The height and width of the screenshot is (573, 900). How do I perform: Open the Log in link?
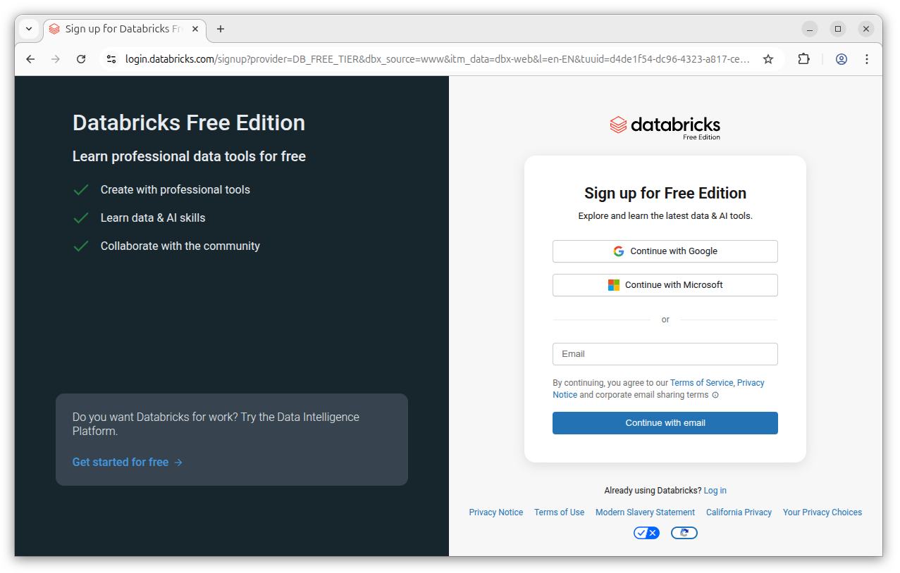[715, 491]
